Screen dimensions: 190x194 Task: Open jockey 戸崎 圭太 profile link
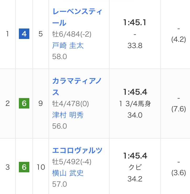click(68, 45)
